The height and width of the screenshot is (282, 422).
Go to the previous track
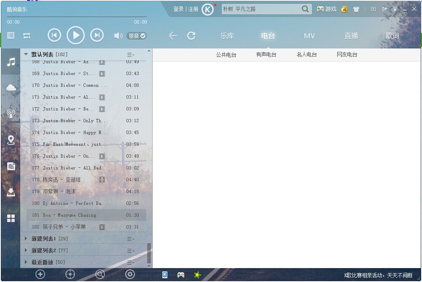pyautogui.click(x=54, y=35)
